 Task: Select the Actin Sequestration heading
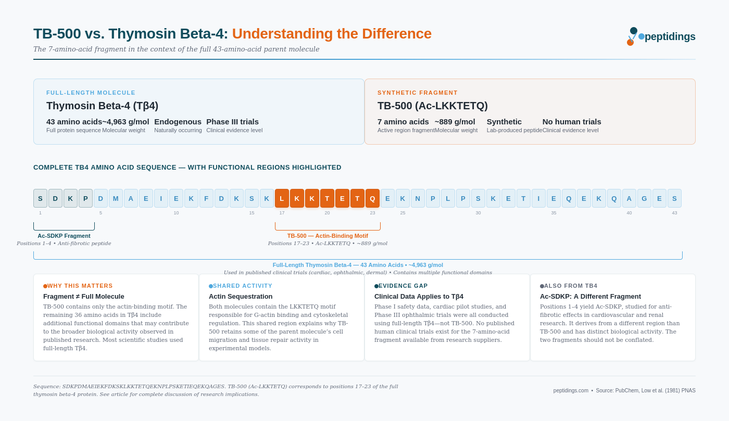click(241, 296)
